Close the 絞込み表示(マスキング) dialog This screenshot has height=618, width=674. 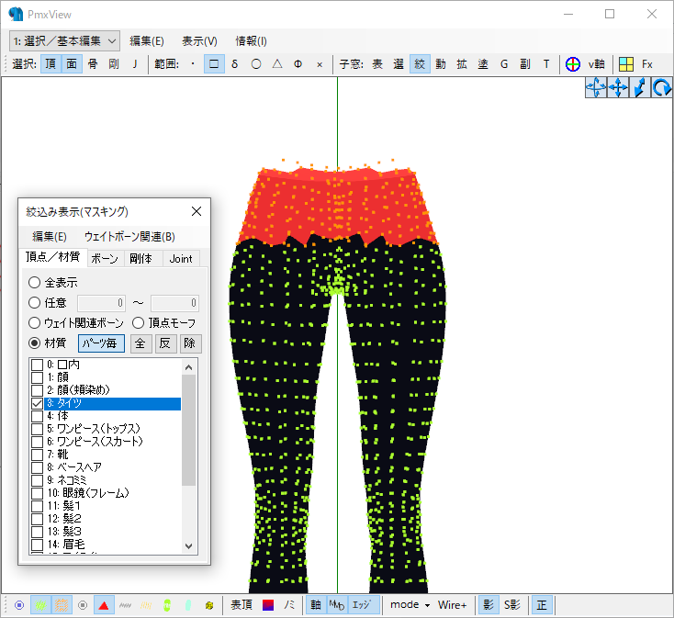click(x=197, y=211)
